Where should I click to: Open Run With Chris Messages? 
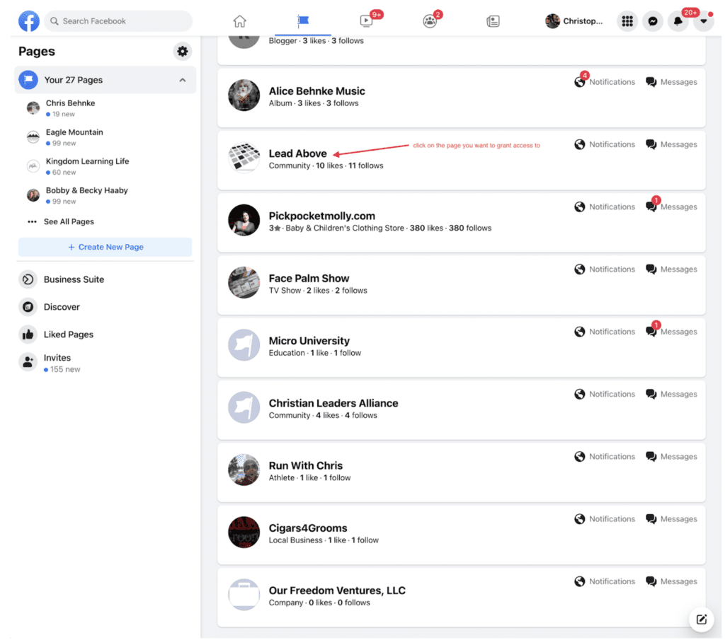[671, 455]
